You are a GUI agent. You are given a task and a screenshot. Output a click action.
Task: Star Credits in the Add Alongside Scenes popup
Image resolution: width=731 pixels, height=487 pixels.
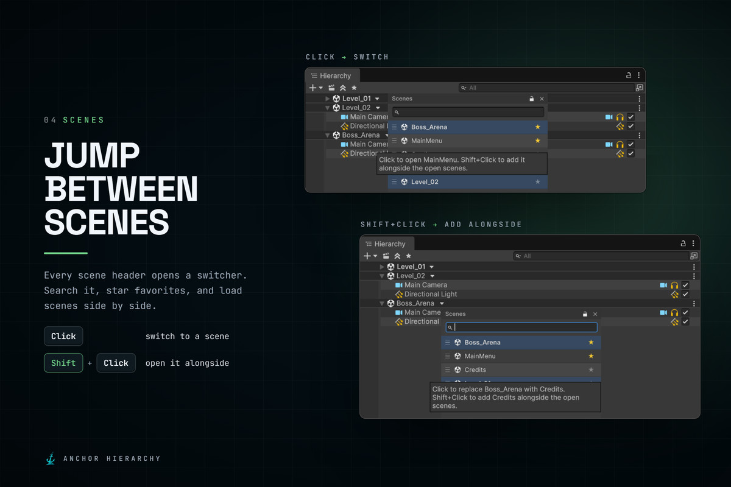tap(591, 370)
